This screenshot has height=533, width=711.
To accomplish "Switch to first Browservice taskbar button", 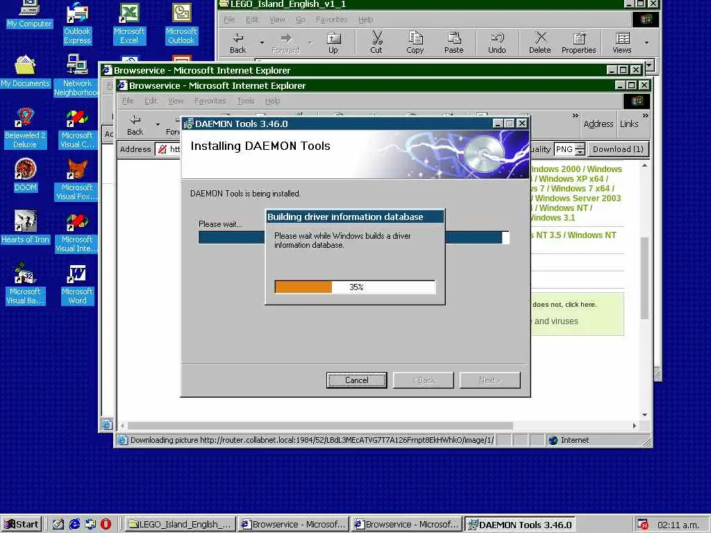I will (x=294, y=525).
